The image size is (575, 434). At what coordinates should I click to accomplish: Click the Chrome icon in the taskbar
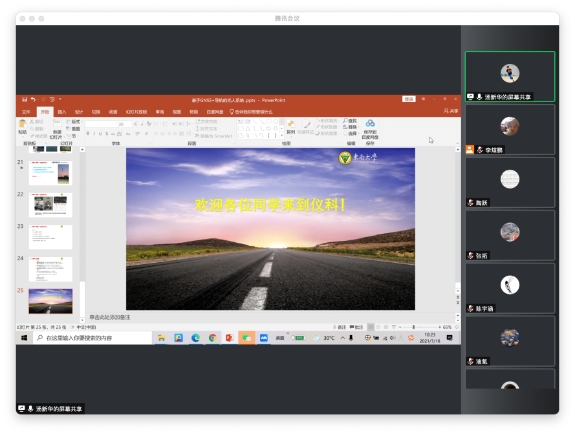point(212,338)
